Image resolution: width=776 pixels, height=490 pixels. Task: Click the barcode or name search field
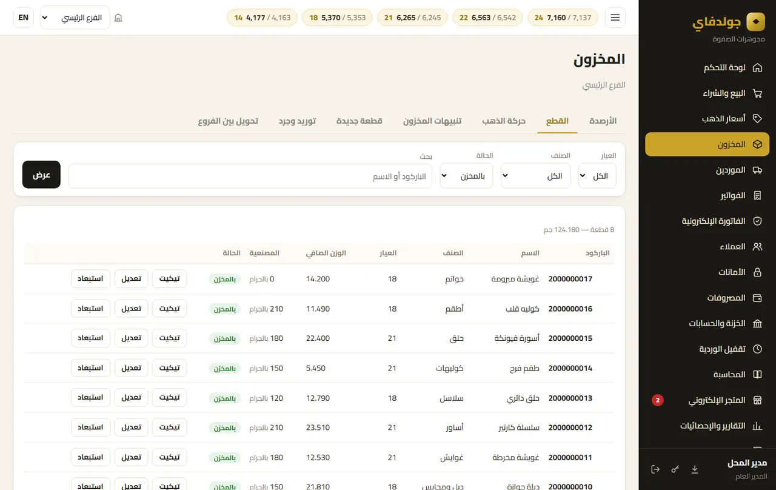[x=250, y=176]
